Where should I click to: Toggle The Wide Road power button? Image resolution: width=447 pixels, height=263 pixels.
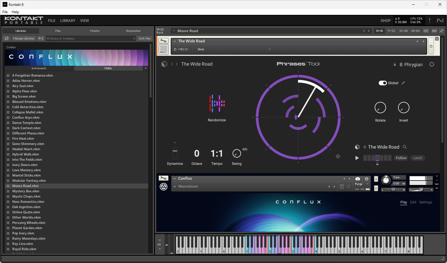431,46
